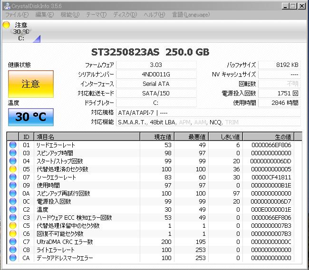Viewport: 309px width, 270px height.
Task: Open the 機能(U) menu
Action: pos(70,15)
